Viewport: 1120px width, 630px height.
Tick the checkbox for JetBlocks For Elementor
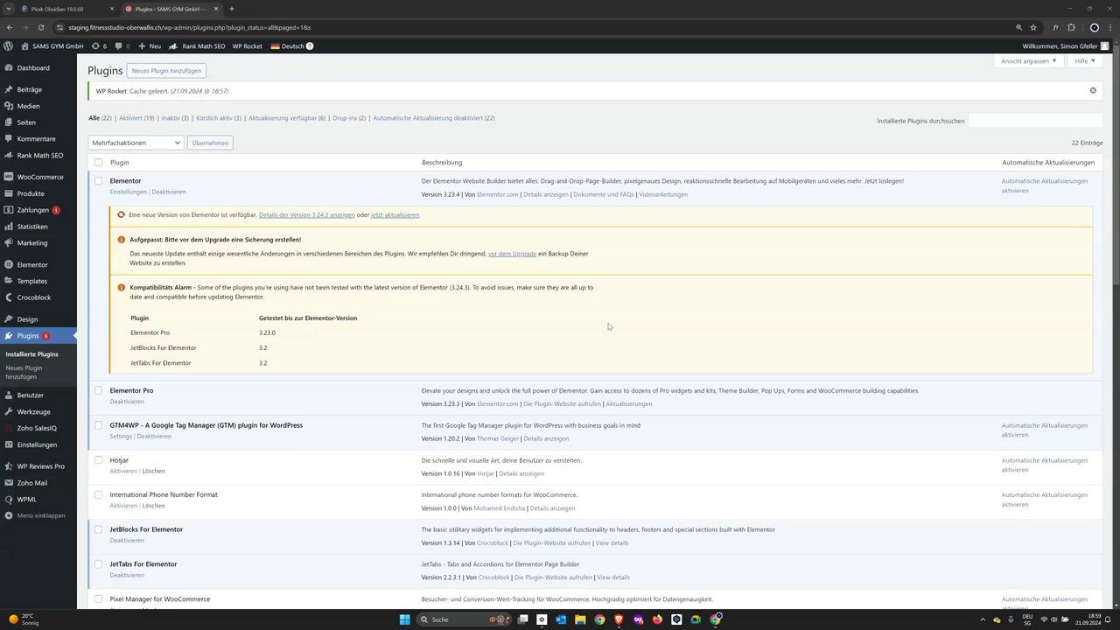pyautogui.click(x=98, y=529)
